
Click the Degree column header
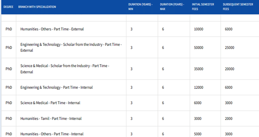click(x=8, y=7)
